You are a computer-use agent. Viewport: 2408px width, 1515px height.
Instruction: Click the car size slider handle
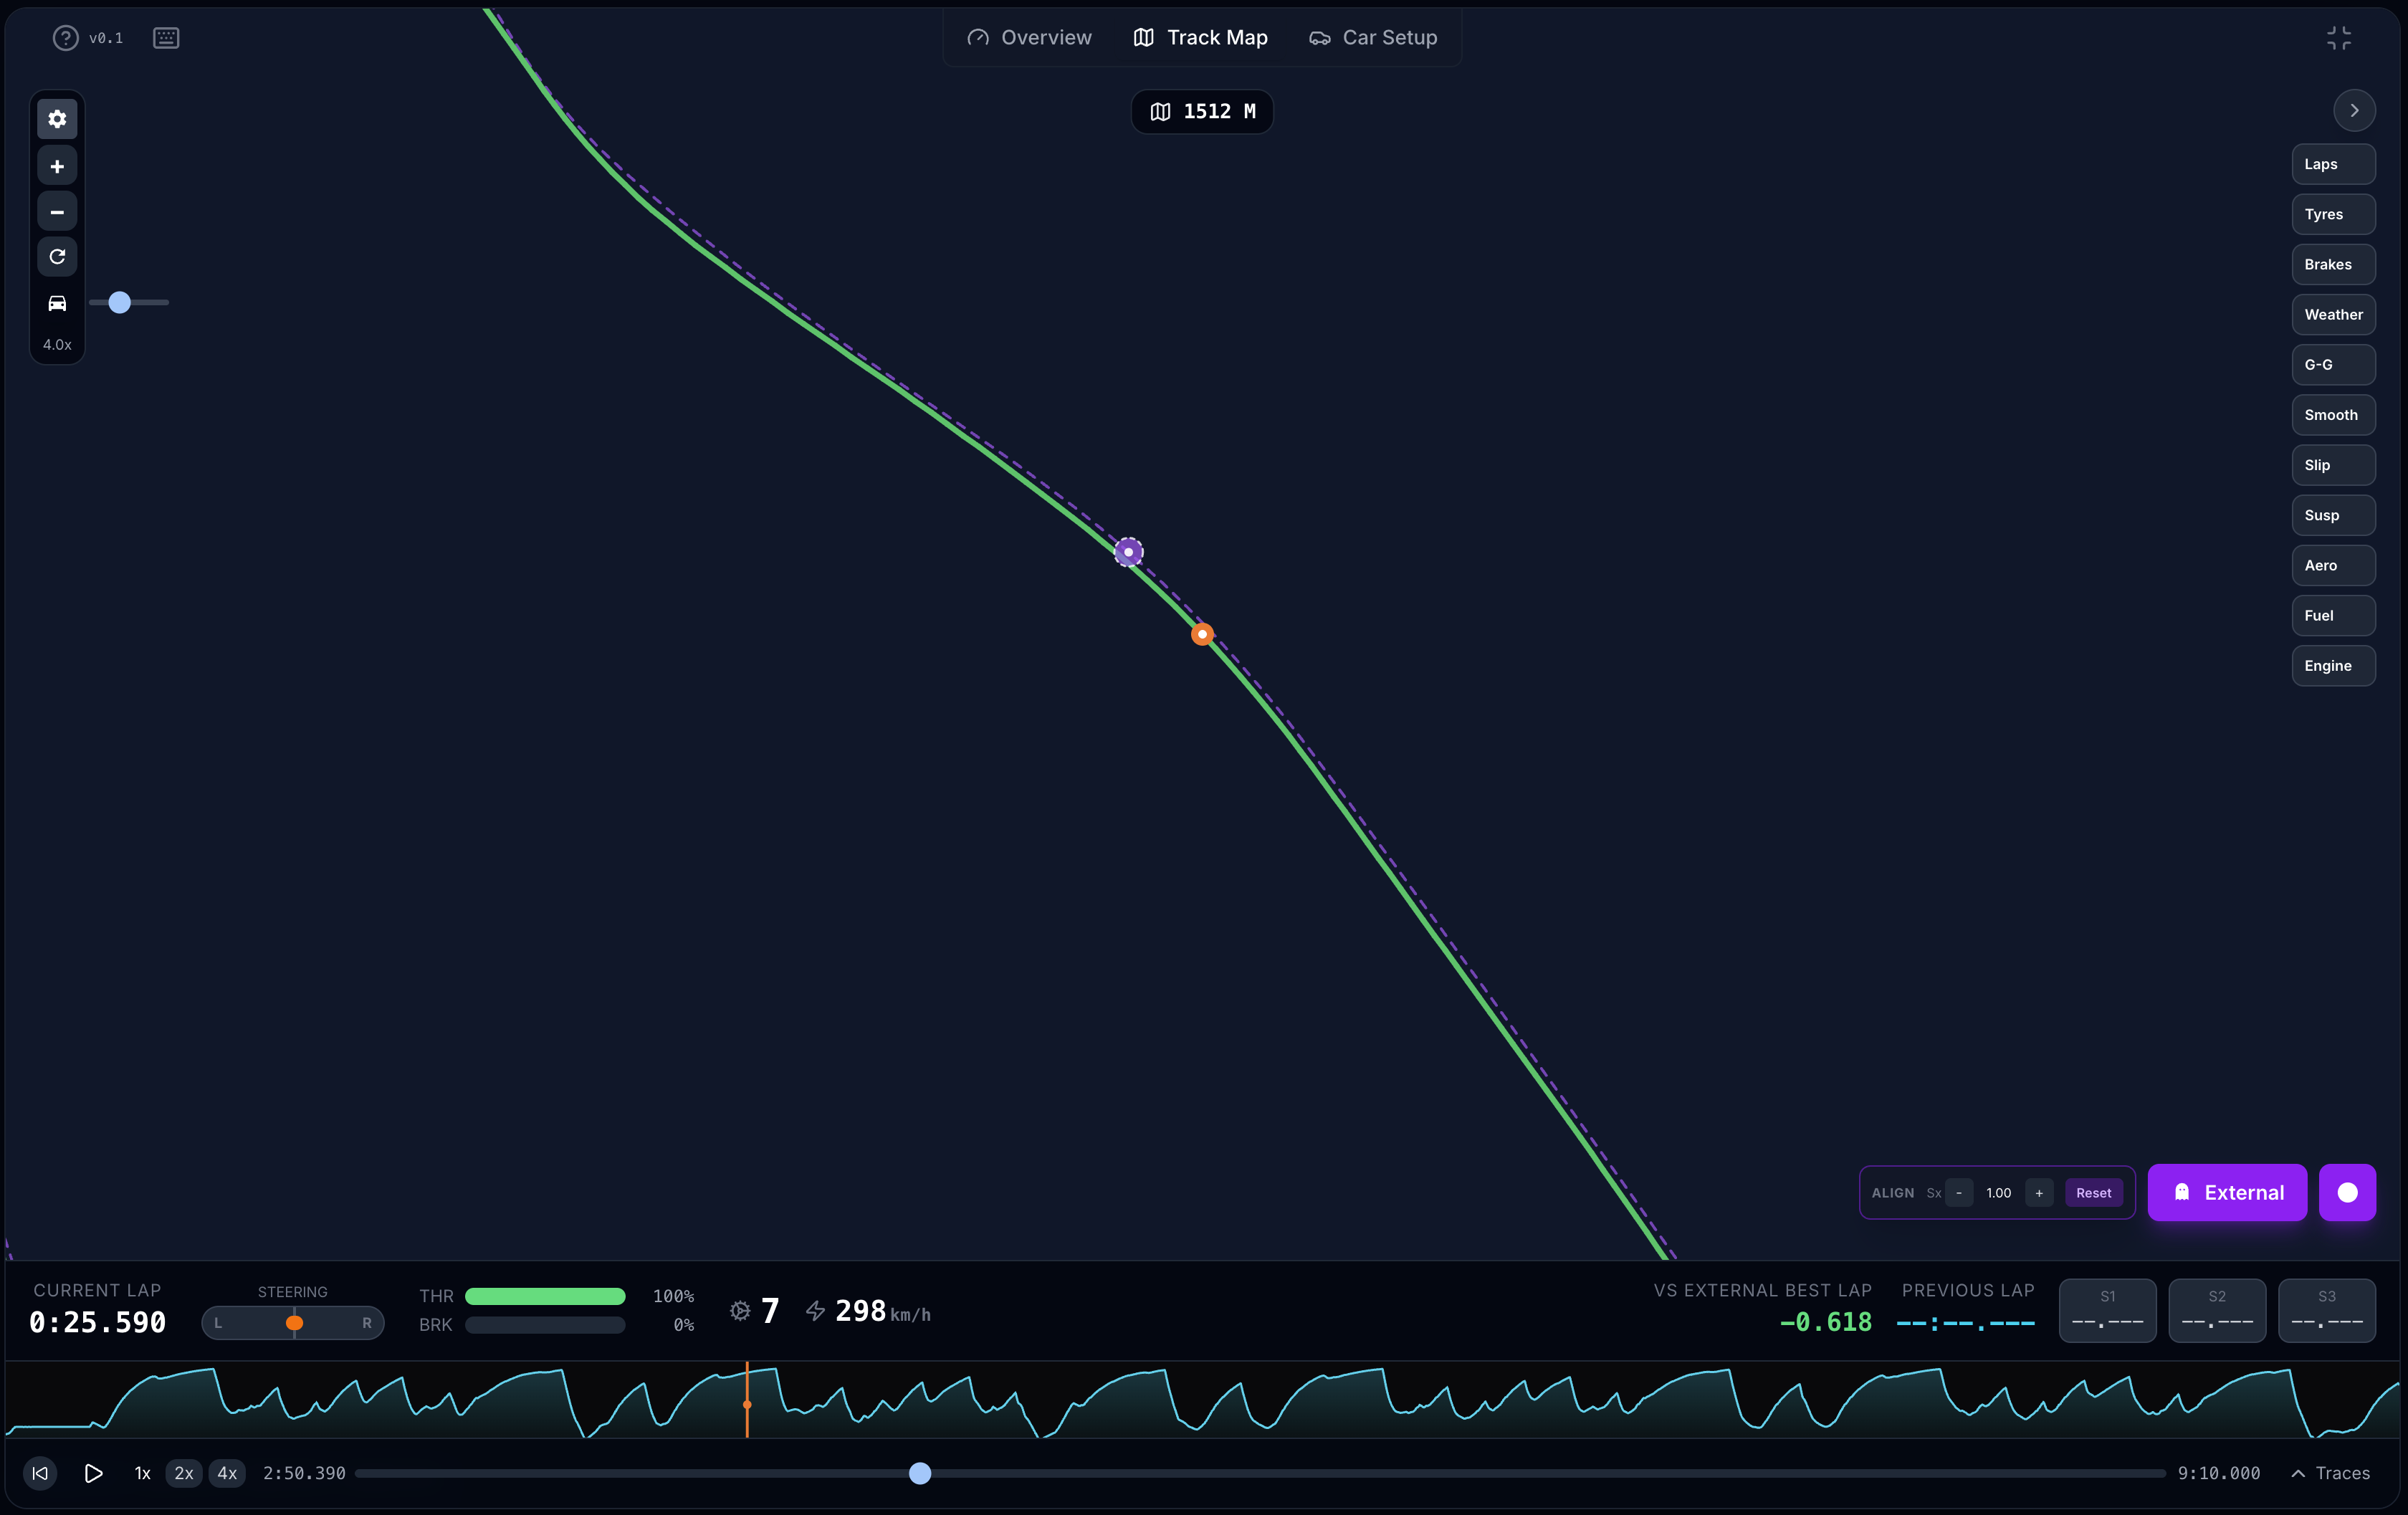click(120, 302)
